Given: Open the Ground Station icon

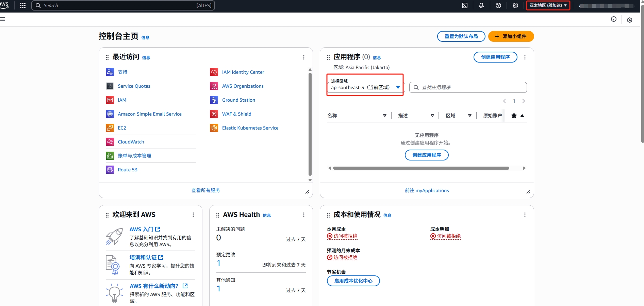Looking at the screenshot, I should pyautogui.click(x=214, y=100).
